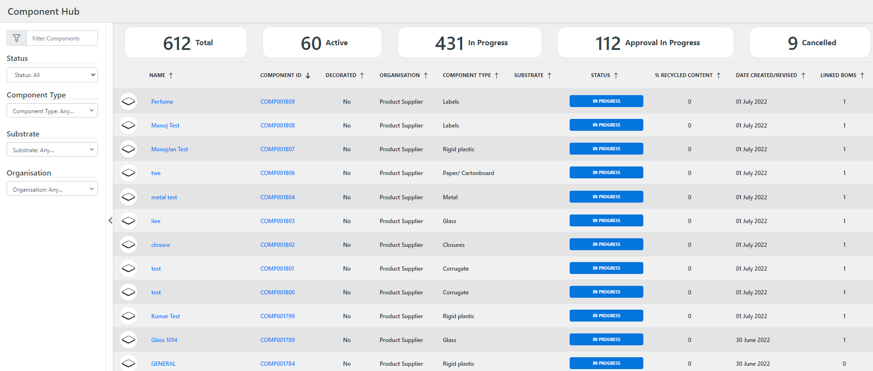
Task: Sort by Linked BOMs arrow
Action: 862,76
